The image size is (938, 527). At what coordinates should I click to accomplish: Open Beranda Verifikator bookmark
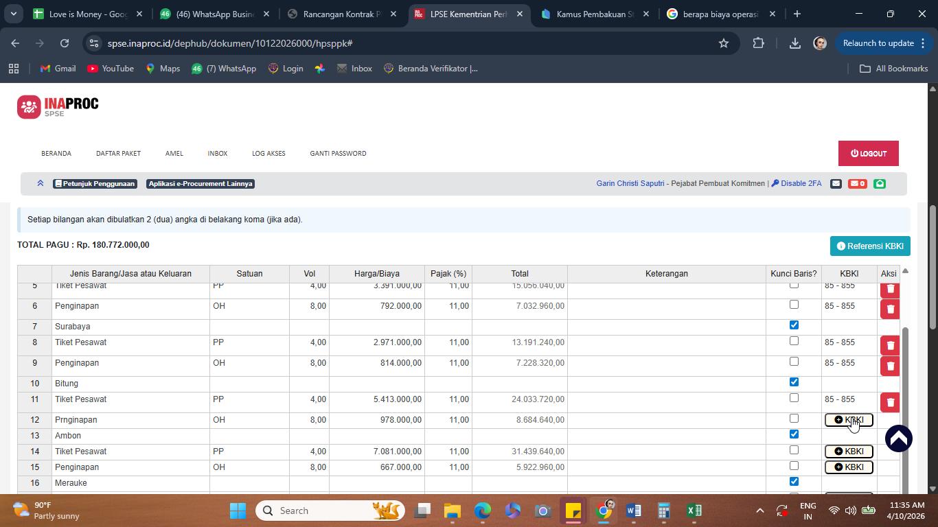pos(431,69)
